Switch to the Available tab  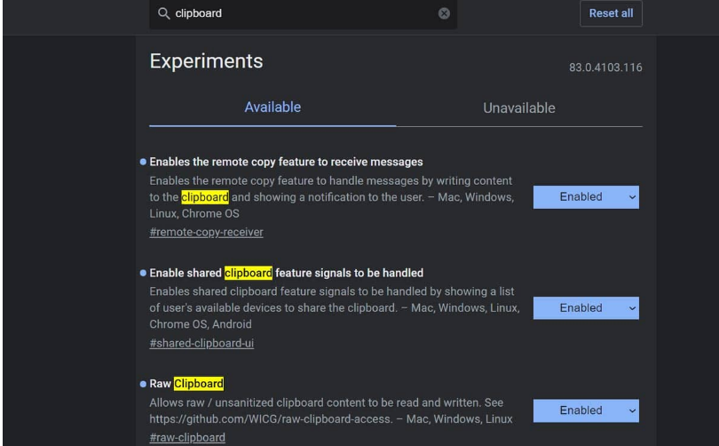pyautogui.click(x=273, y=108)
